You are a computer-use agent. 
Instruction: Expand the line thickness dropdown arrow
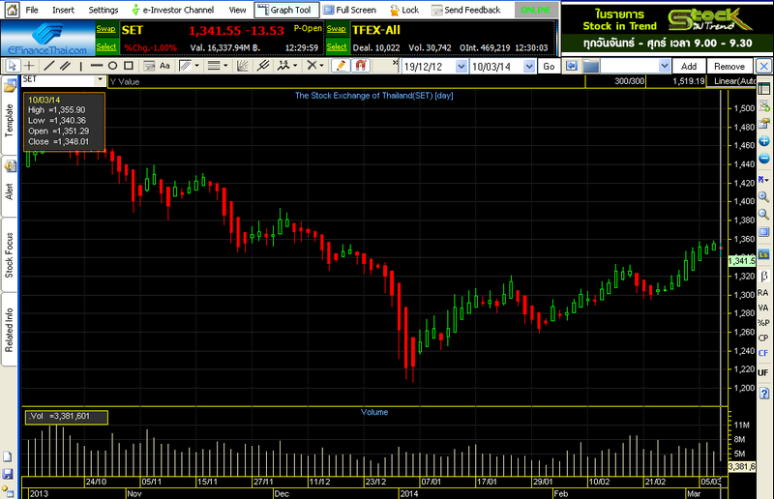(x=226, y=66)
